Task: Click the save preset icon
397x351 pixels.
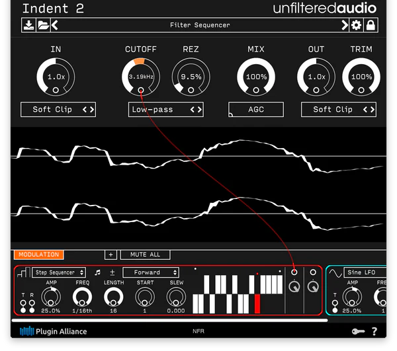Action: (x=28, y=25)
